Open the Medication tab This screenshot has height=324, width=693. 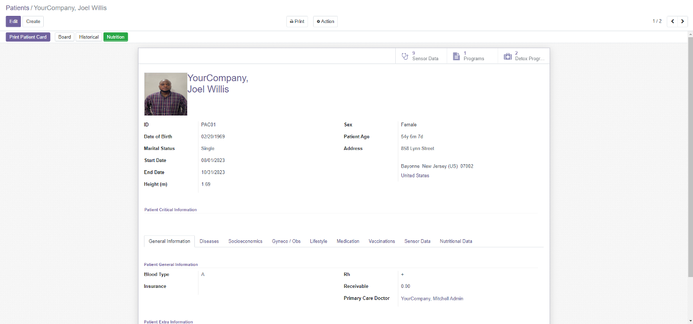(348, 241)
